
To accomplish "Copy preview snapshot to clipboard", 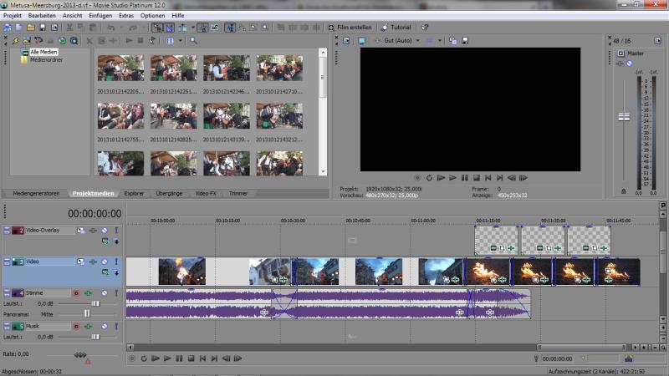I will tap(452, 40).
